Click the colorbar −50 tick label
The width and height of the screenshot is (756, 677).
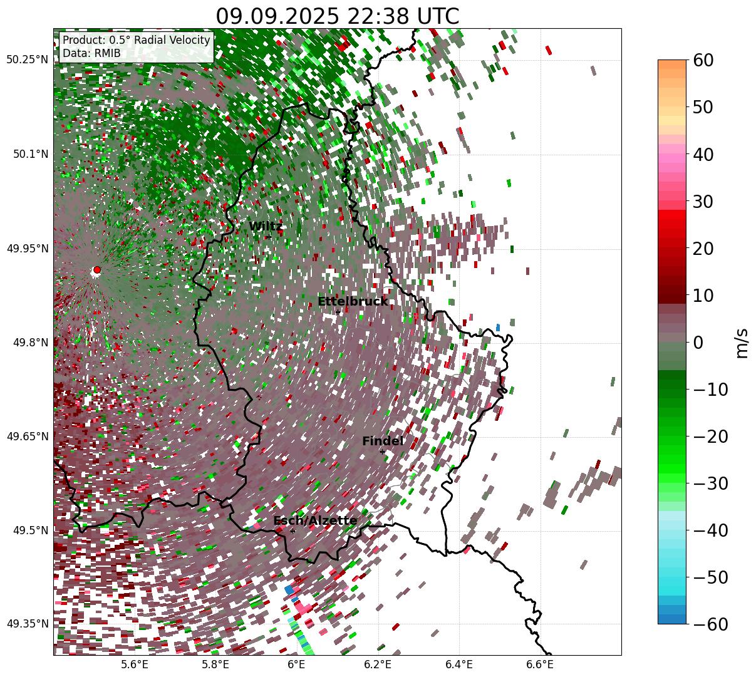(x=710, y=577)
